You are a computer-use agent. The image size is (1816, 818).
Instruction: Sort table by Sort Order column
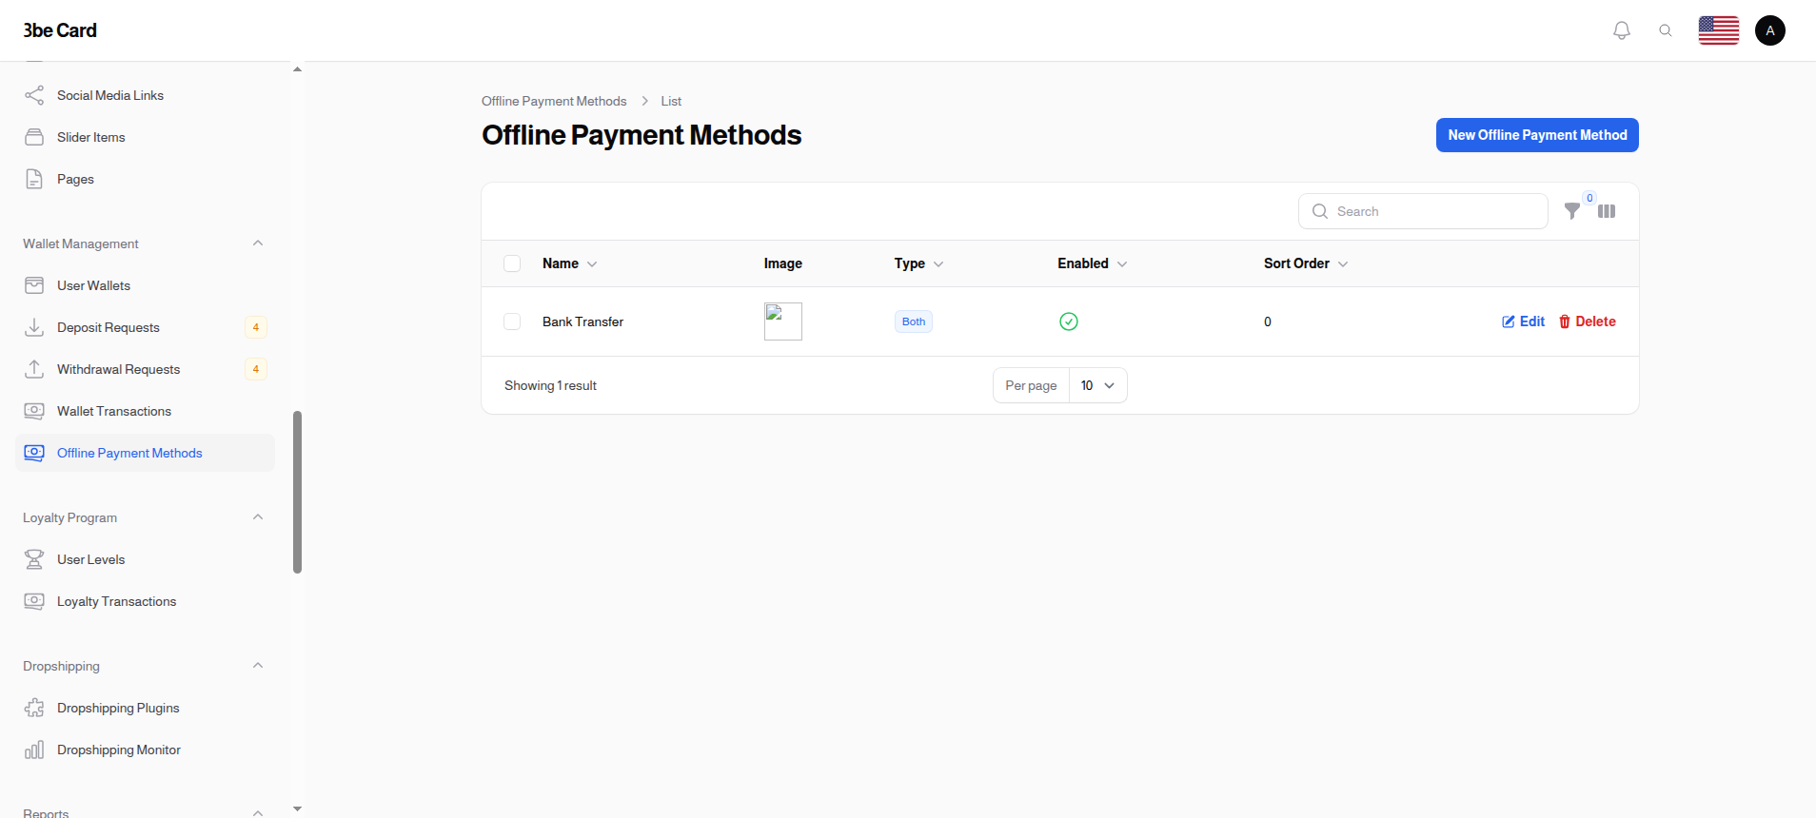click(1305, 263)
